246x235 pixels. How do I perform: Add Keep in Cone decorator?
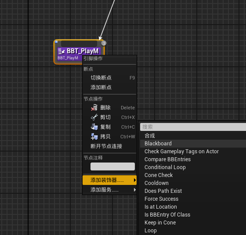(193, 223)
